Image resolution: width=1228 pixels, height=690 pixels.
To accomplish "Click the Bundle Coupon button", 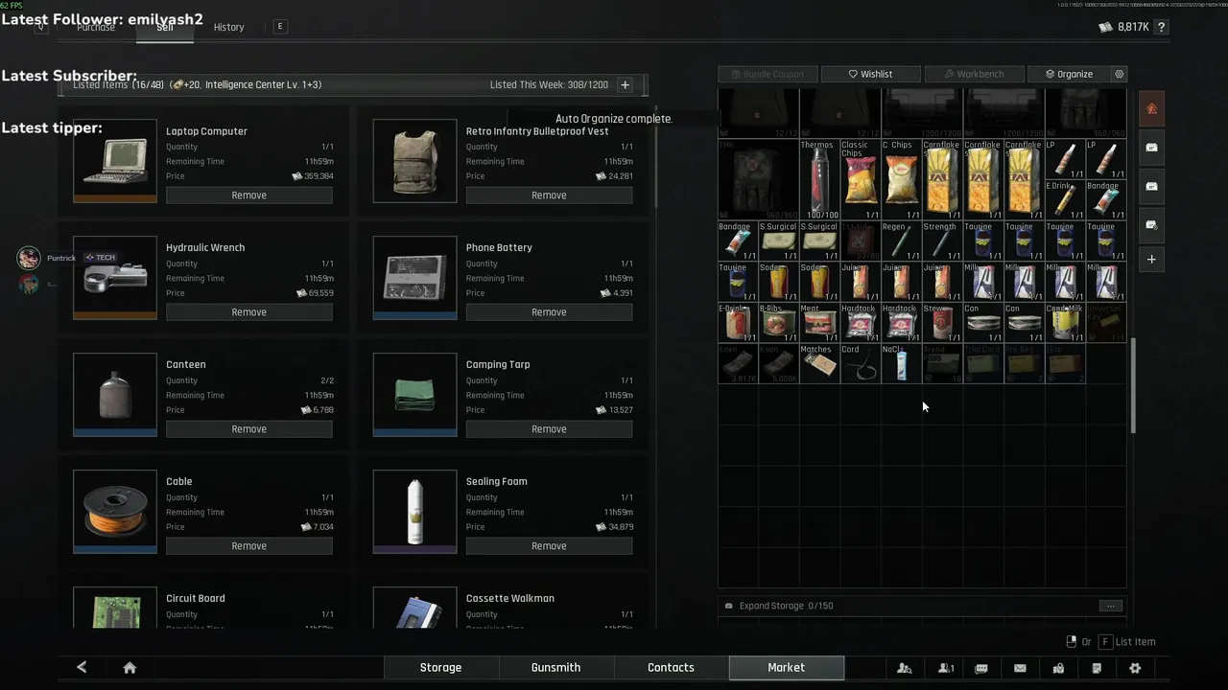I will tap(767, 74).
